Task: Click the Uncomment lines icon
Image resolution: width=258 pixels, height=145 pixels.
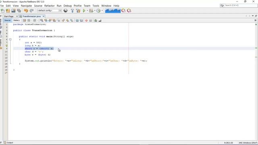Action: click(100, 21)
